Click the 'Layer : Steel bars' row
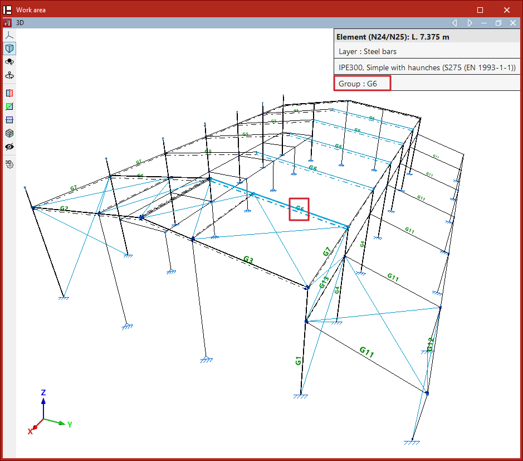This screenshot has width=523, height=461. pyautogui.click(x=427, y=51)
